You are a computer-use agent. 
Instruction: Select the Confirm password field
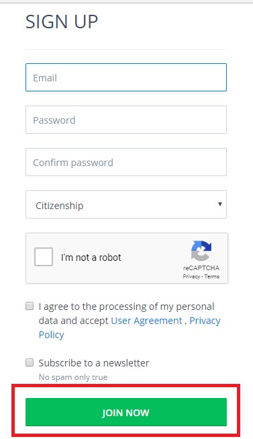click(x=126, y=162)
